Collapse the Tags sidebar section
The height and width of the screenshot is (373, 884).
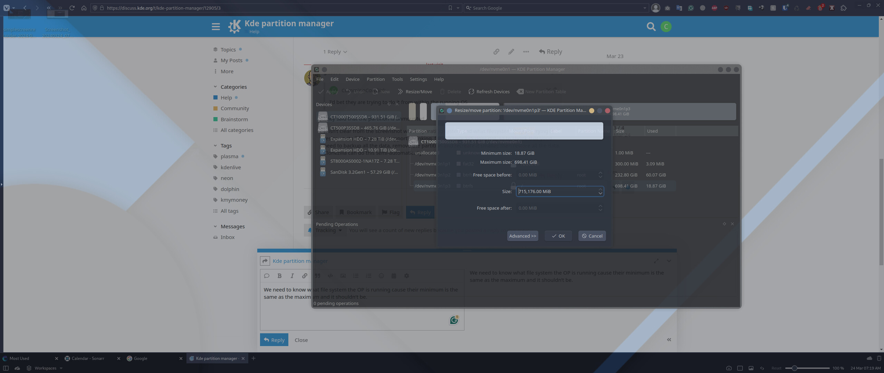[x=215, y=145]
